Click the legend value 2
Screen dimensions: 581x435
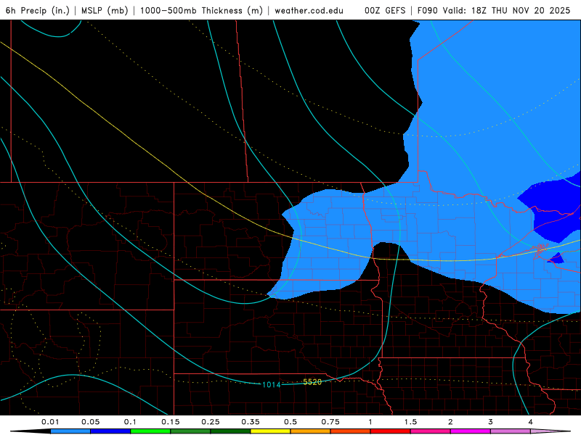[450, 422]
